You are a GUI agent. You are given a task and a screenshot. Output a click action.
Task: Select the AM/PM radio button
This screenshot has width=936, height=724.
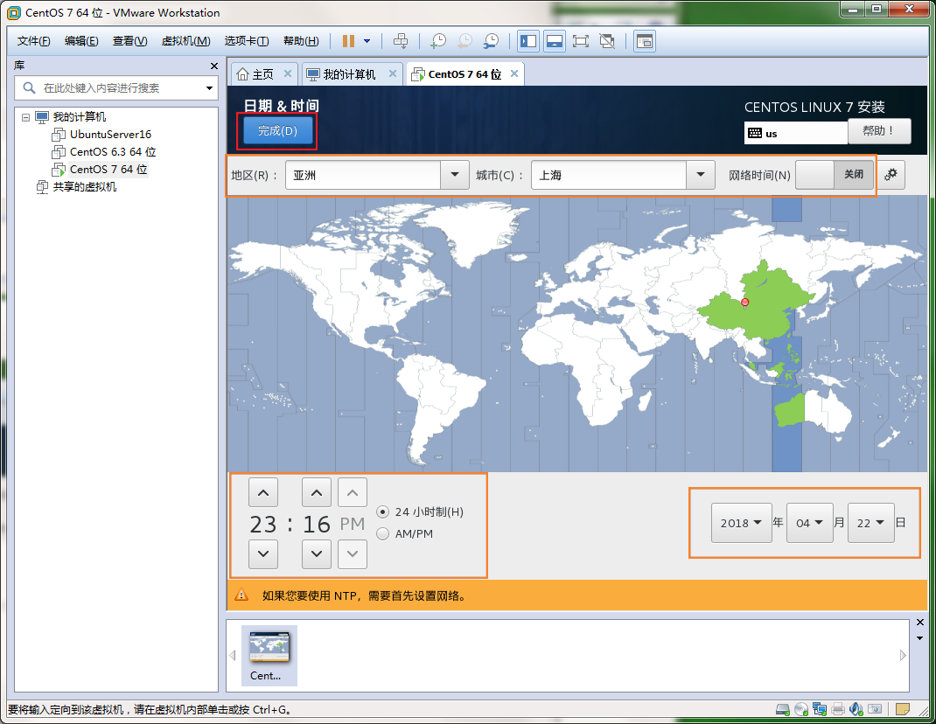[383, 534]
